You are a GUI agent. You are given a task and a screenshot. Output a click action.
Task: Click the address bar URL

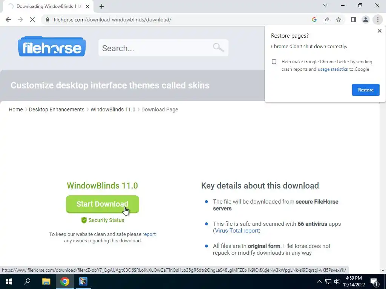click(112, 20)
